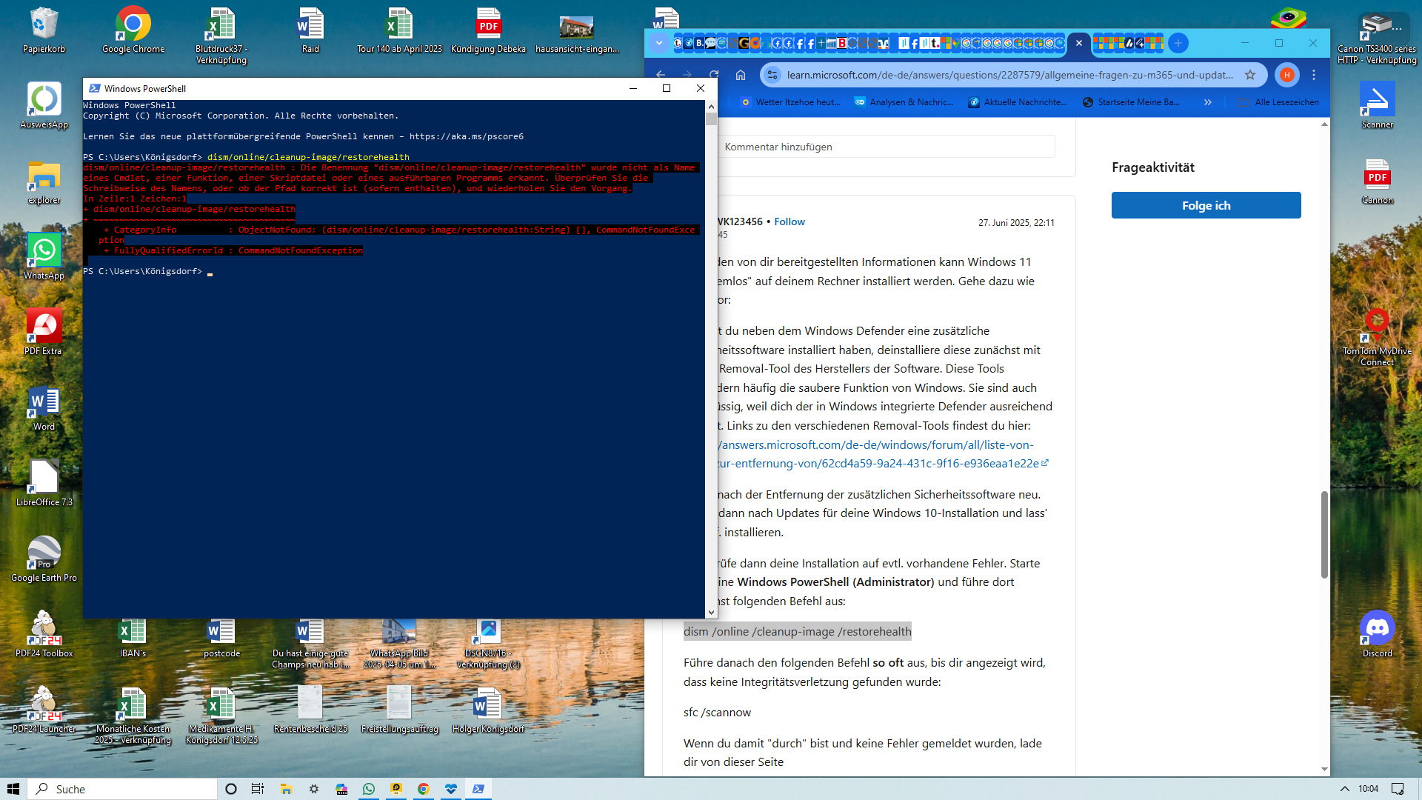Select the Google Earth Pro desktop icon

(x=44, y=559)
